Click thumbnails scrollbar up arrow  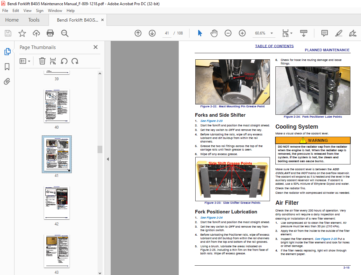100,74
